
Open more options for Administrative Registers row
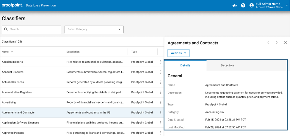point(161,93)
